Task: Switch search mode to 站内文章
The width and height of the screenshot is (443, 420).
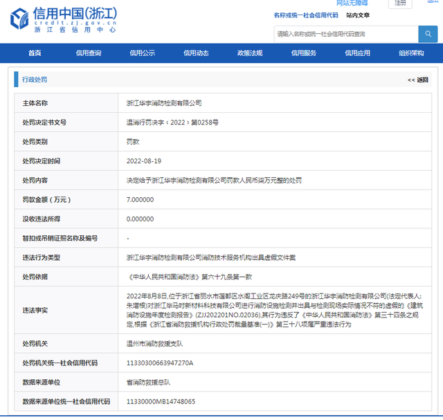Action: [358, 15]
